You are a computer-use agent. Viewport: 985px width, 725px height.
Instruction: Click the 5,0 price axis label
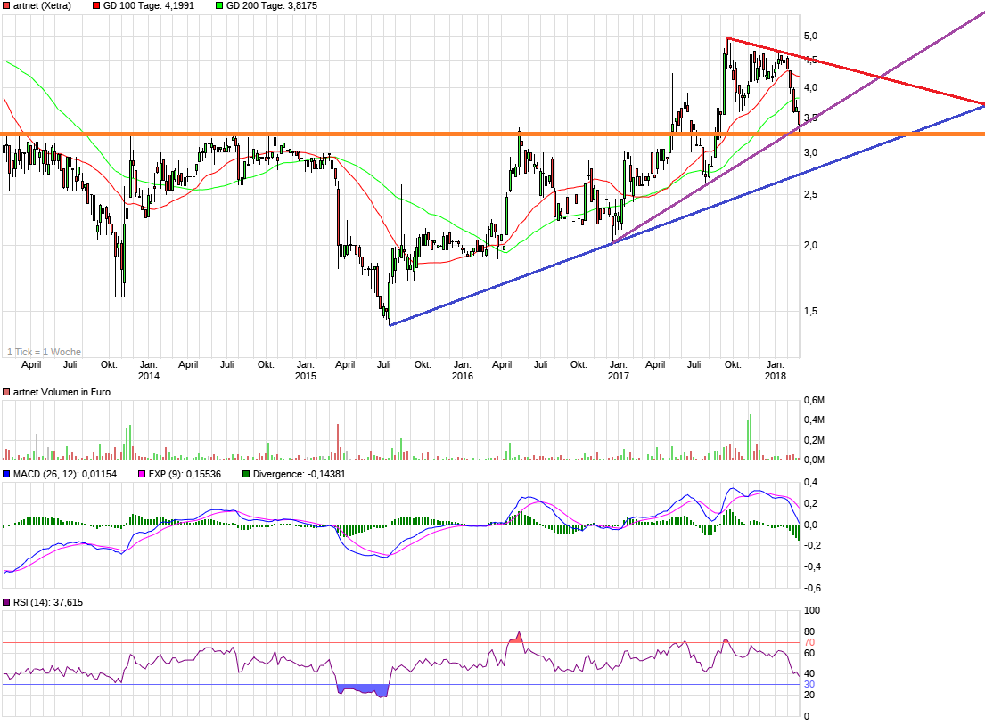(810, 36)
